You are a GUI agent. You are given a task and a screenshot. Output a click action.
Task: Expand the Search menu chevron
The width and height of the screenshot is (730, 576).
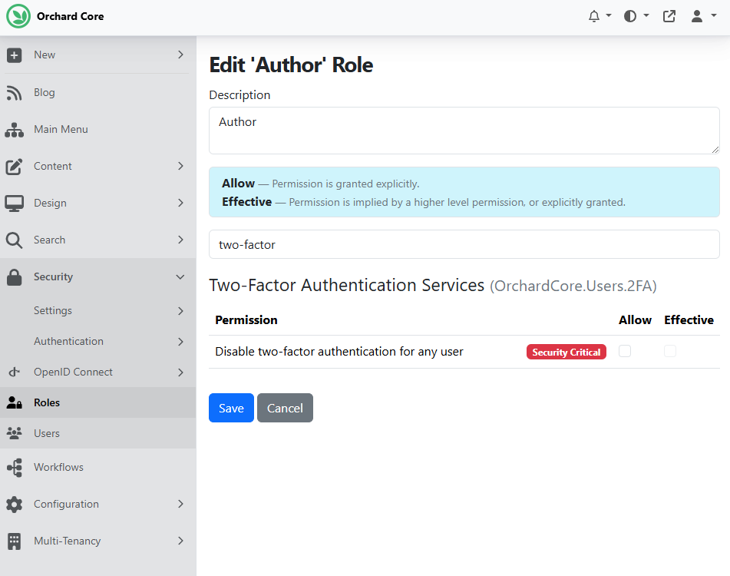pos(180,240)
